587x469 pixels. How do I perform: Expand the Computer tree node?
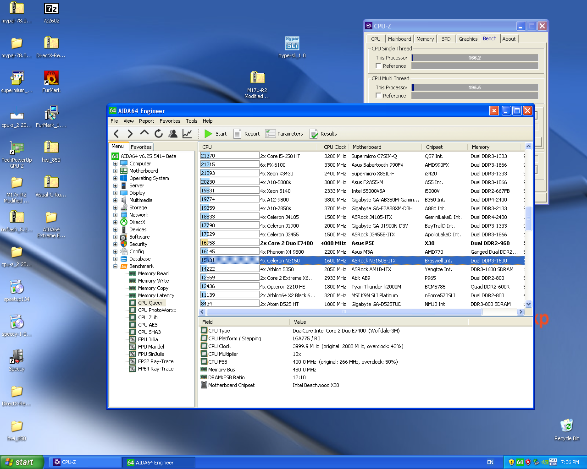click(116, 164)
